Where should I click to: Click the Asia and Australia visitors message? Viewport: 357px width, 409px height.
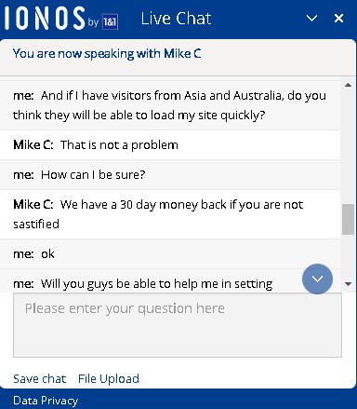point(170,105)
